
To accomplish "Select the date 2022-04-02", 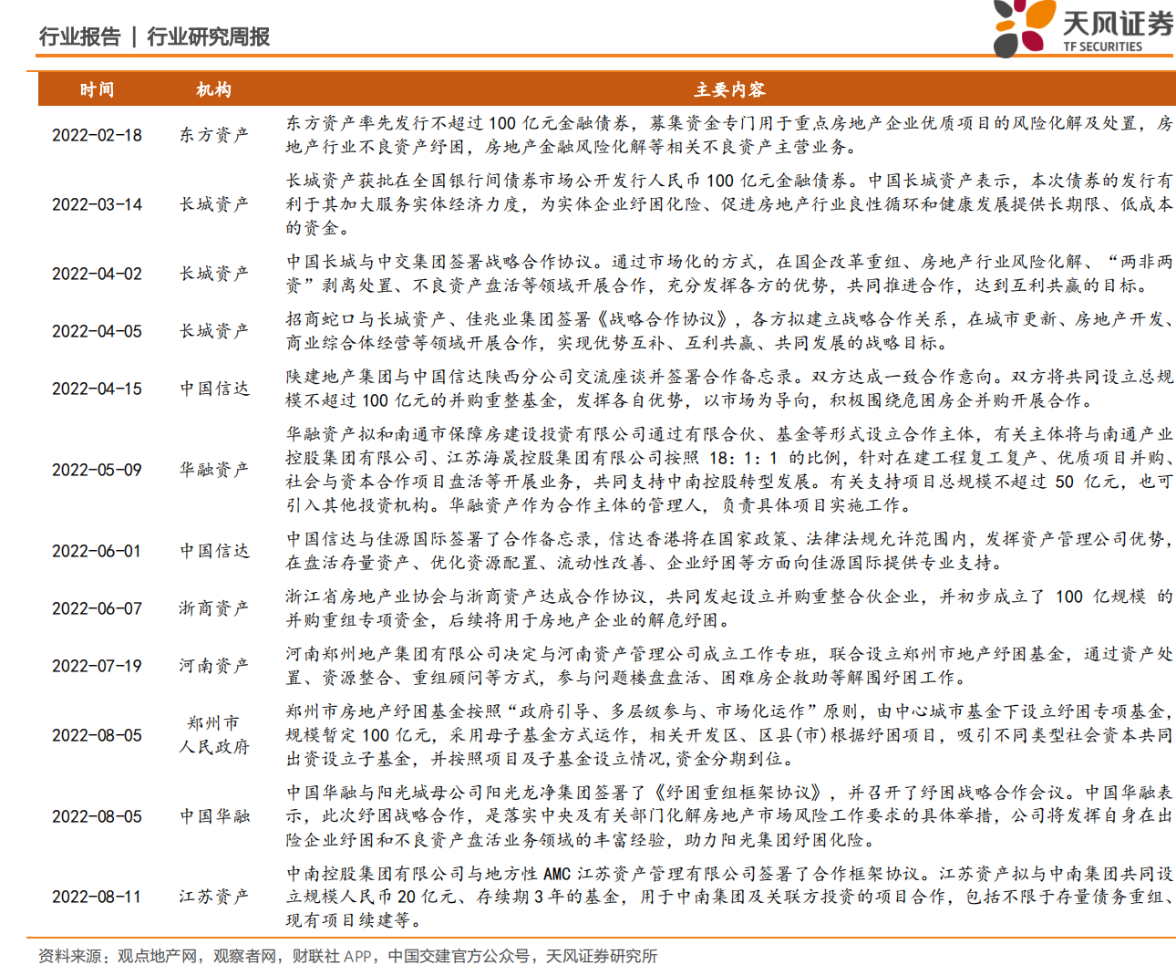I will (97, 274).
